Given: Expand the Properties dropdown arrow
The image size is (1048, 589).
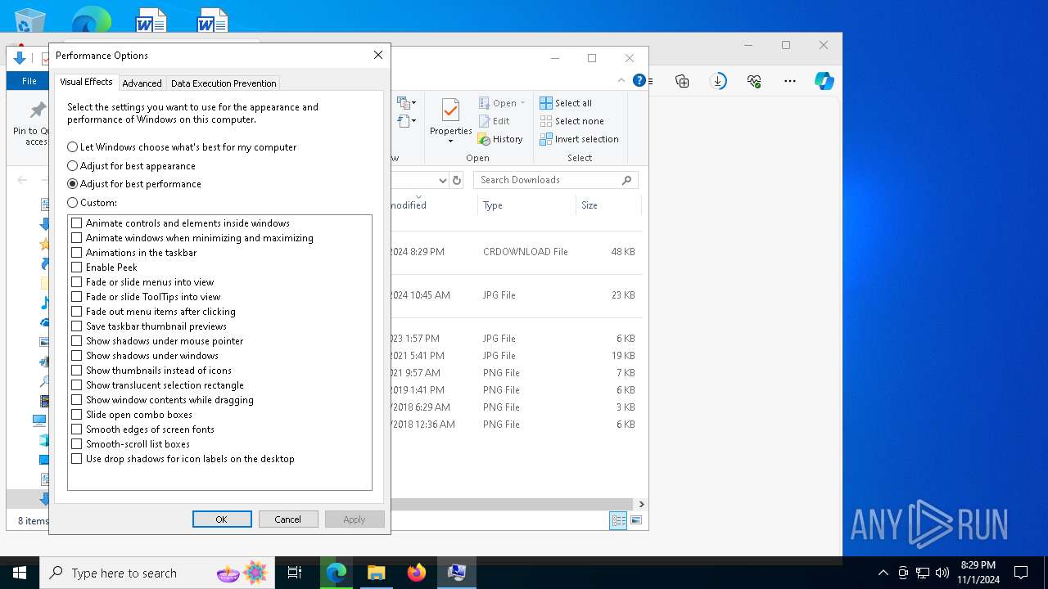Looking at the screenshot, I should (x=450, y=142).
